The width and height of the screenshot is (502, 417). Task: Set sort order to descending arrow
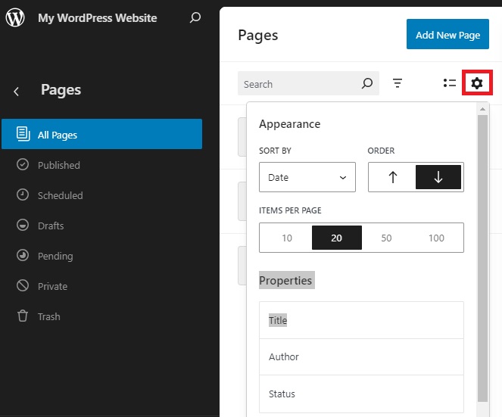click(x=438, y=177)
